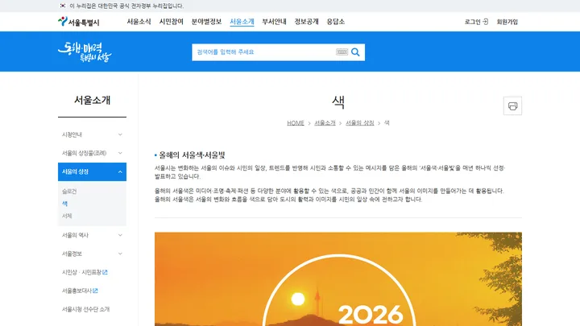Screen dimensions: 580x326
Task: Click the Seoul Metropolitan Government logo
Action: pyautogui.click(x=78, y=22)
